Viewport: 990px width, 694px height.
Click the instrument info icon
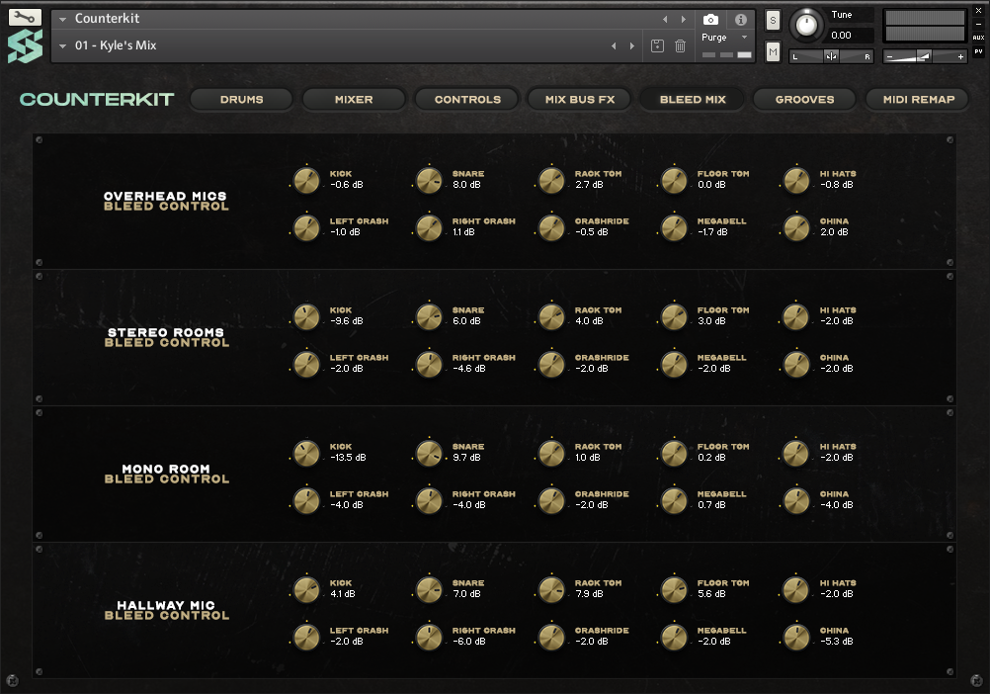[x=742, y=17]
